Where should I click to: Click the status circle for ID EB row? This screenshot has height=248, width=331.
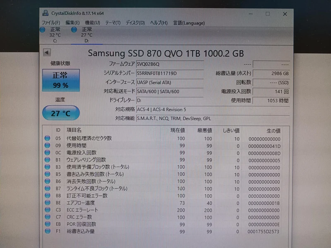(48, 224)
